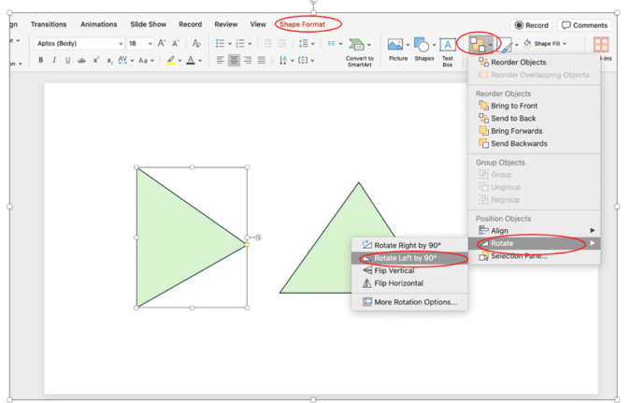Open the font color red swatch
Viewport: 631px width, 403px height.
tap(191, 61)
